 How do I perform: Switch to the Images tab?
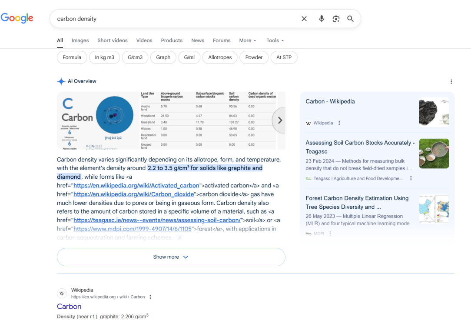pos(80,40)
